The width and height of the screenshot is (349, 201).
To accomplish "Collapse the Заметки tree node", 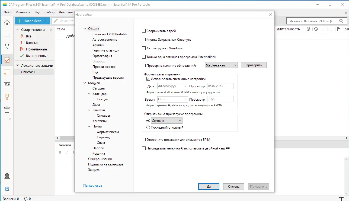I will click(x=89, y=110).
